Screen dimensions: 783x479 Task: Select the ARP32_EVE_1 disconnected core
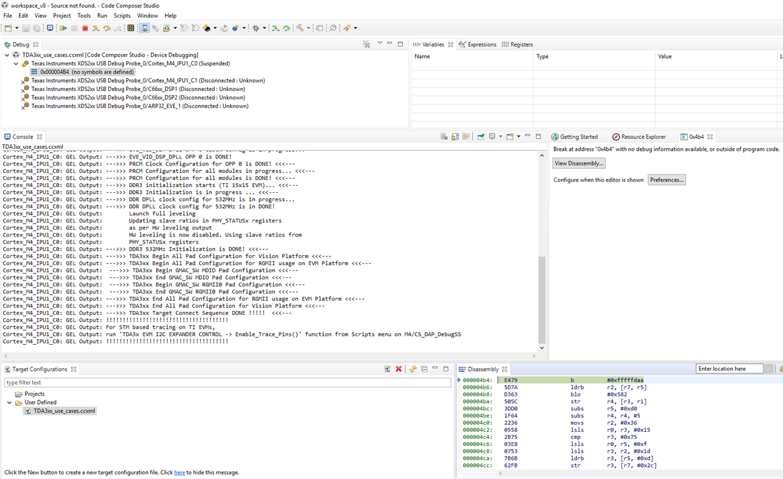point(135,106)
